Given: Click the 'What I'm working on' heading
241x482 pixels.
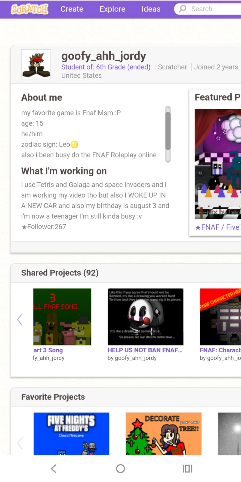Looking at the screenshot, I should pos(64,171).
